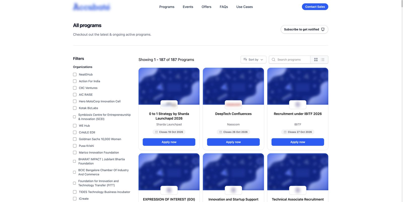Screen dimensions: 403x202
Task: Open Recruitment under IBITF 2026 banner image
Action: (298, 86)
